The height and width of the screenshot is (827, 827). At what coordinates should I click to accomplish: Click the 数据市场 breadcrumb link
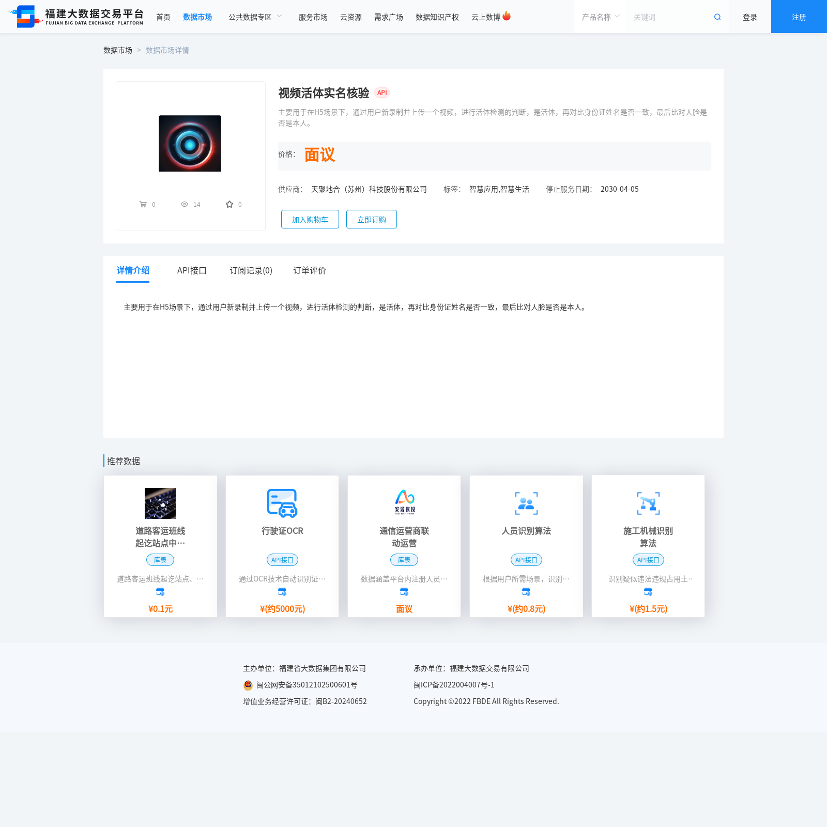[x=118, y=50]
